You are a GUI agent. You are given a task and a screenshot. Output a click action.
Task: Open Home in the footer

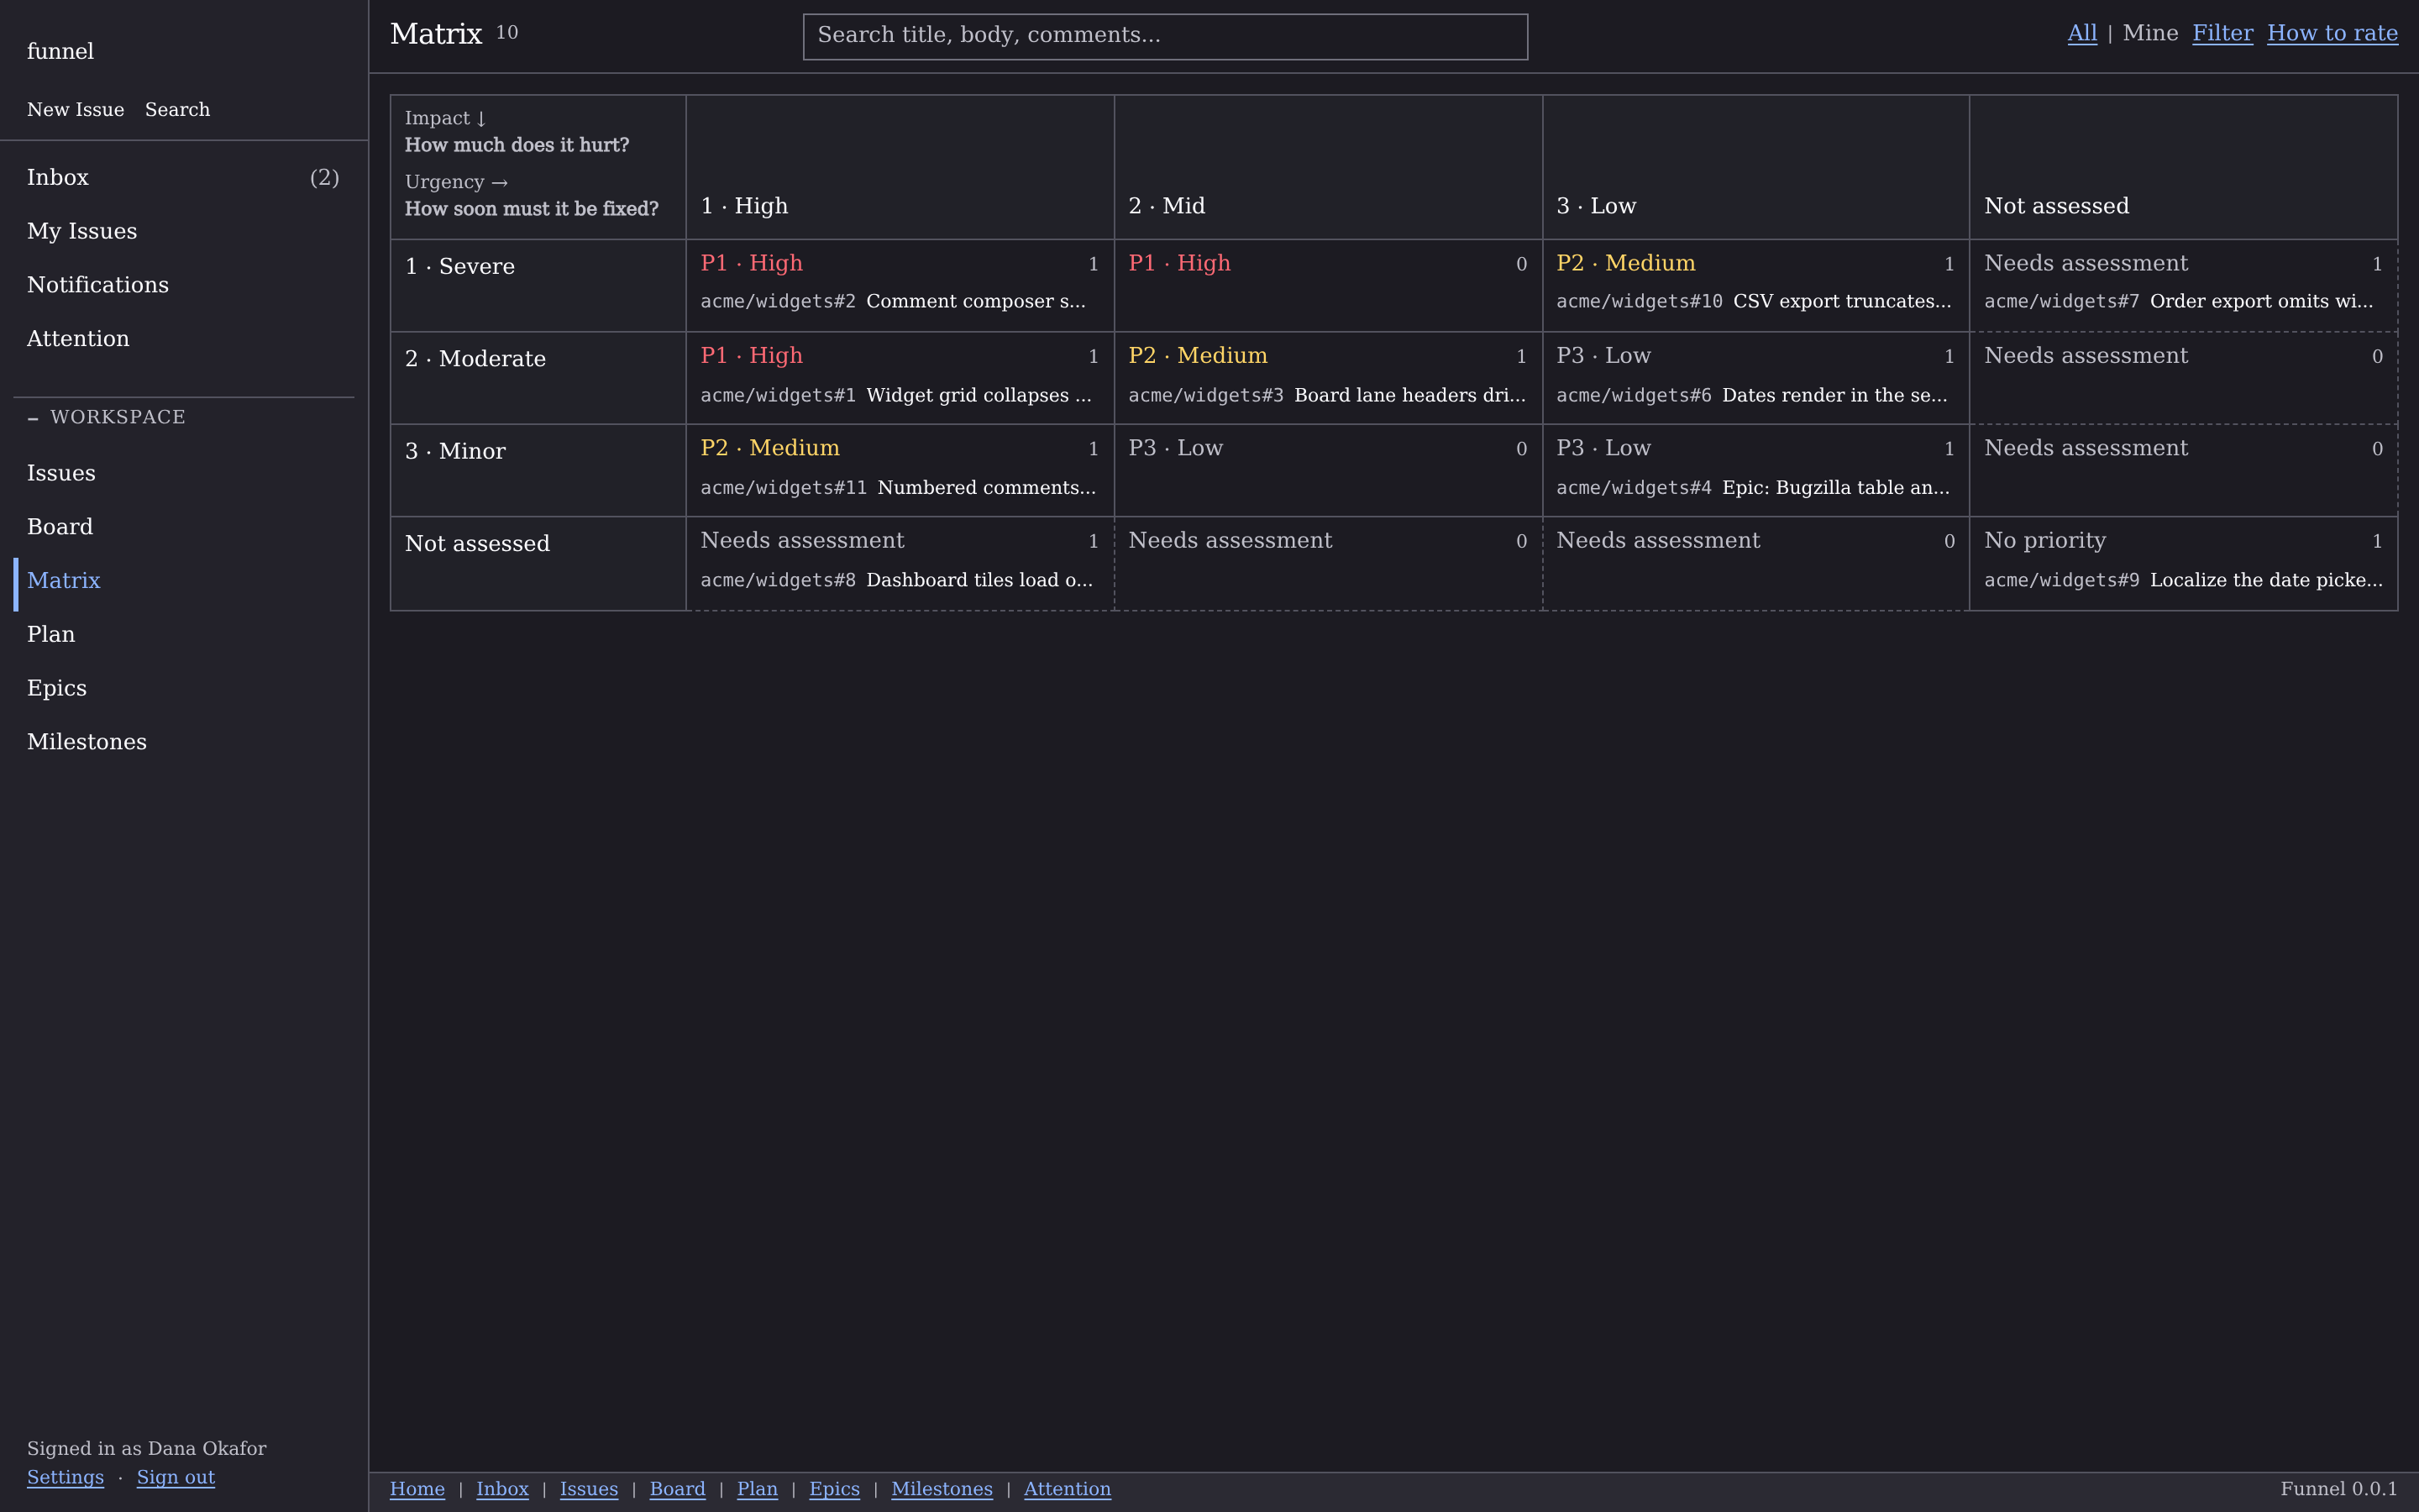pyautogui.click(x=417, y=1489)
